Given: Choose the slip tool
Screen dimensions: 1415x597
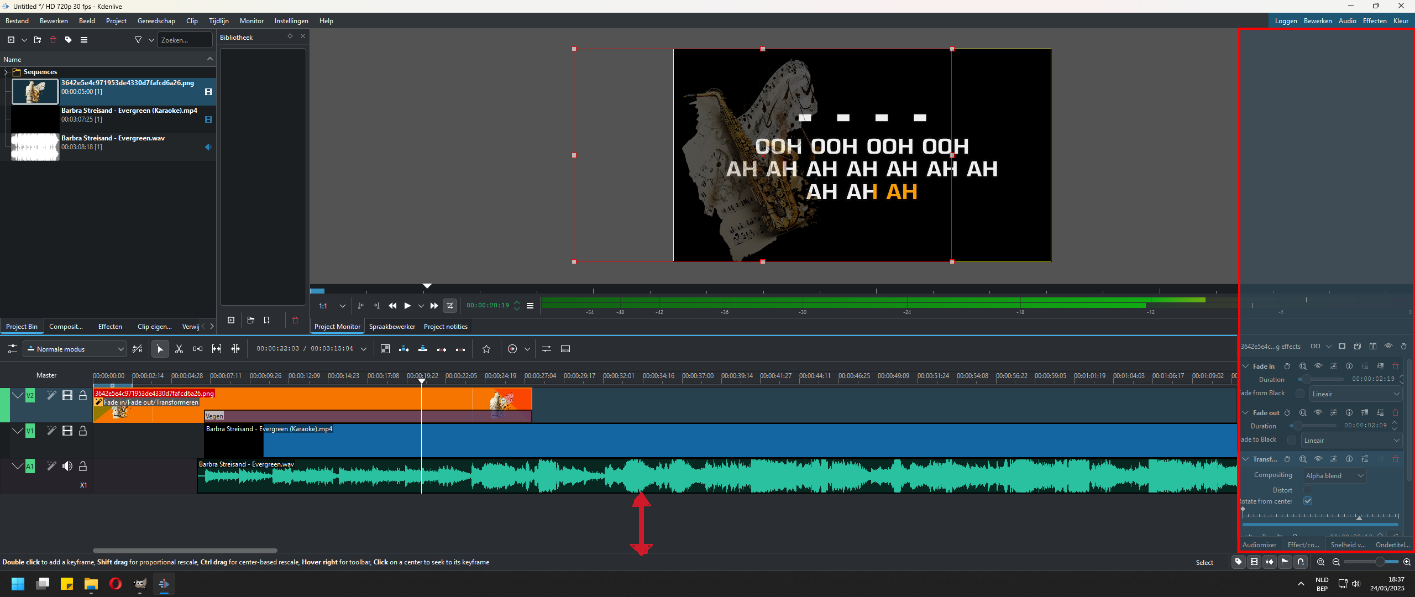Looking at the screenshot, I should click(x=217, y=349).
